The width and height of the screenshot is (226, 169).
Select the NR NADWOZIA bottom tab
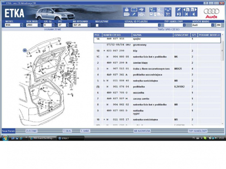(x=142, y=131)
